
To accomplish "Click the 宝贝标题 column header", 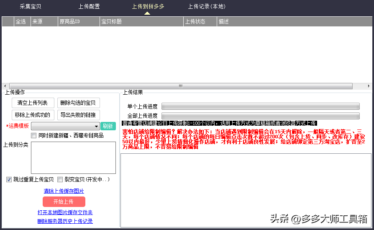I will (141, 21).
